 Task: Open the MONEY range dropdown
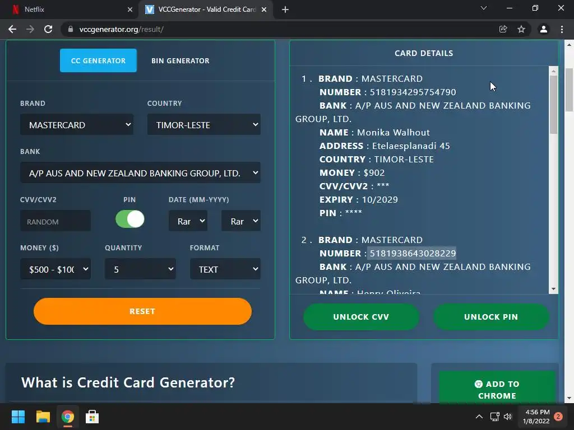point(55,269)
